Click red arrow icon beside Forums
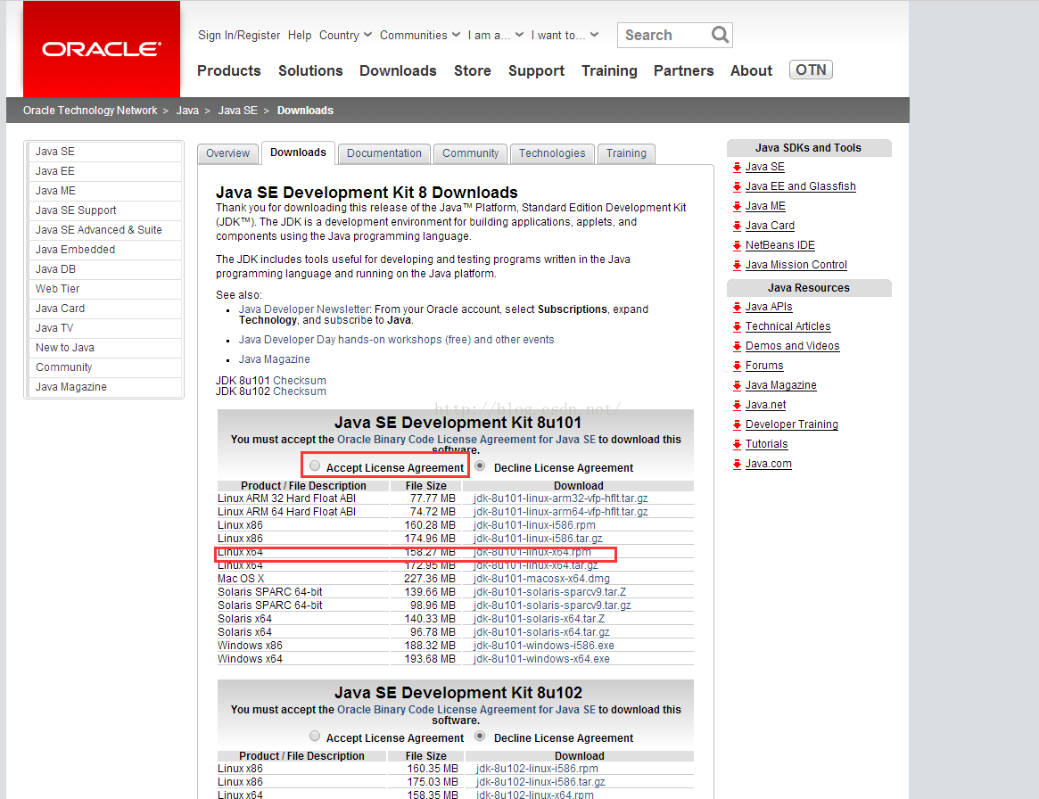Screen dimensions: 1039x799 pos(737,366)
